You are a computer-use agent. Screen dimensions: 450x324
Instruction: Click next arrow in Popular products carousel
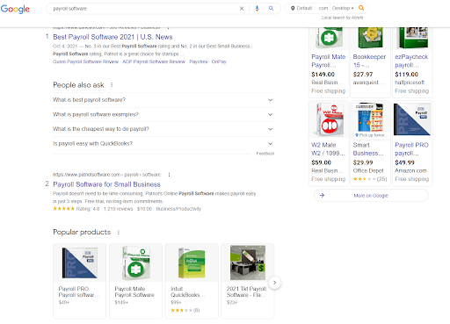274,283
